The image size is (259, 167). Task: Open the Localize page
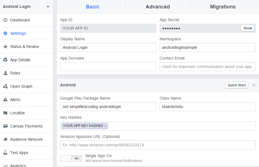pyautogui.click(x=26, y=113)
